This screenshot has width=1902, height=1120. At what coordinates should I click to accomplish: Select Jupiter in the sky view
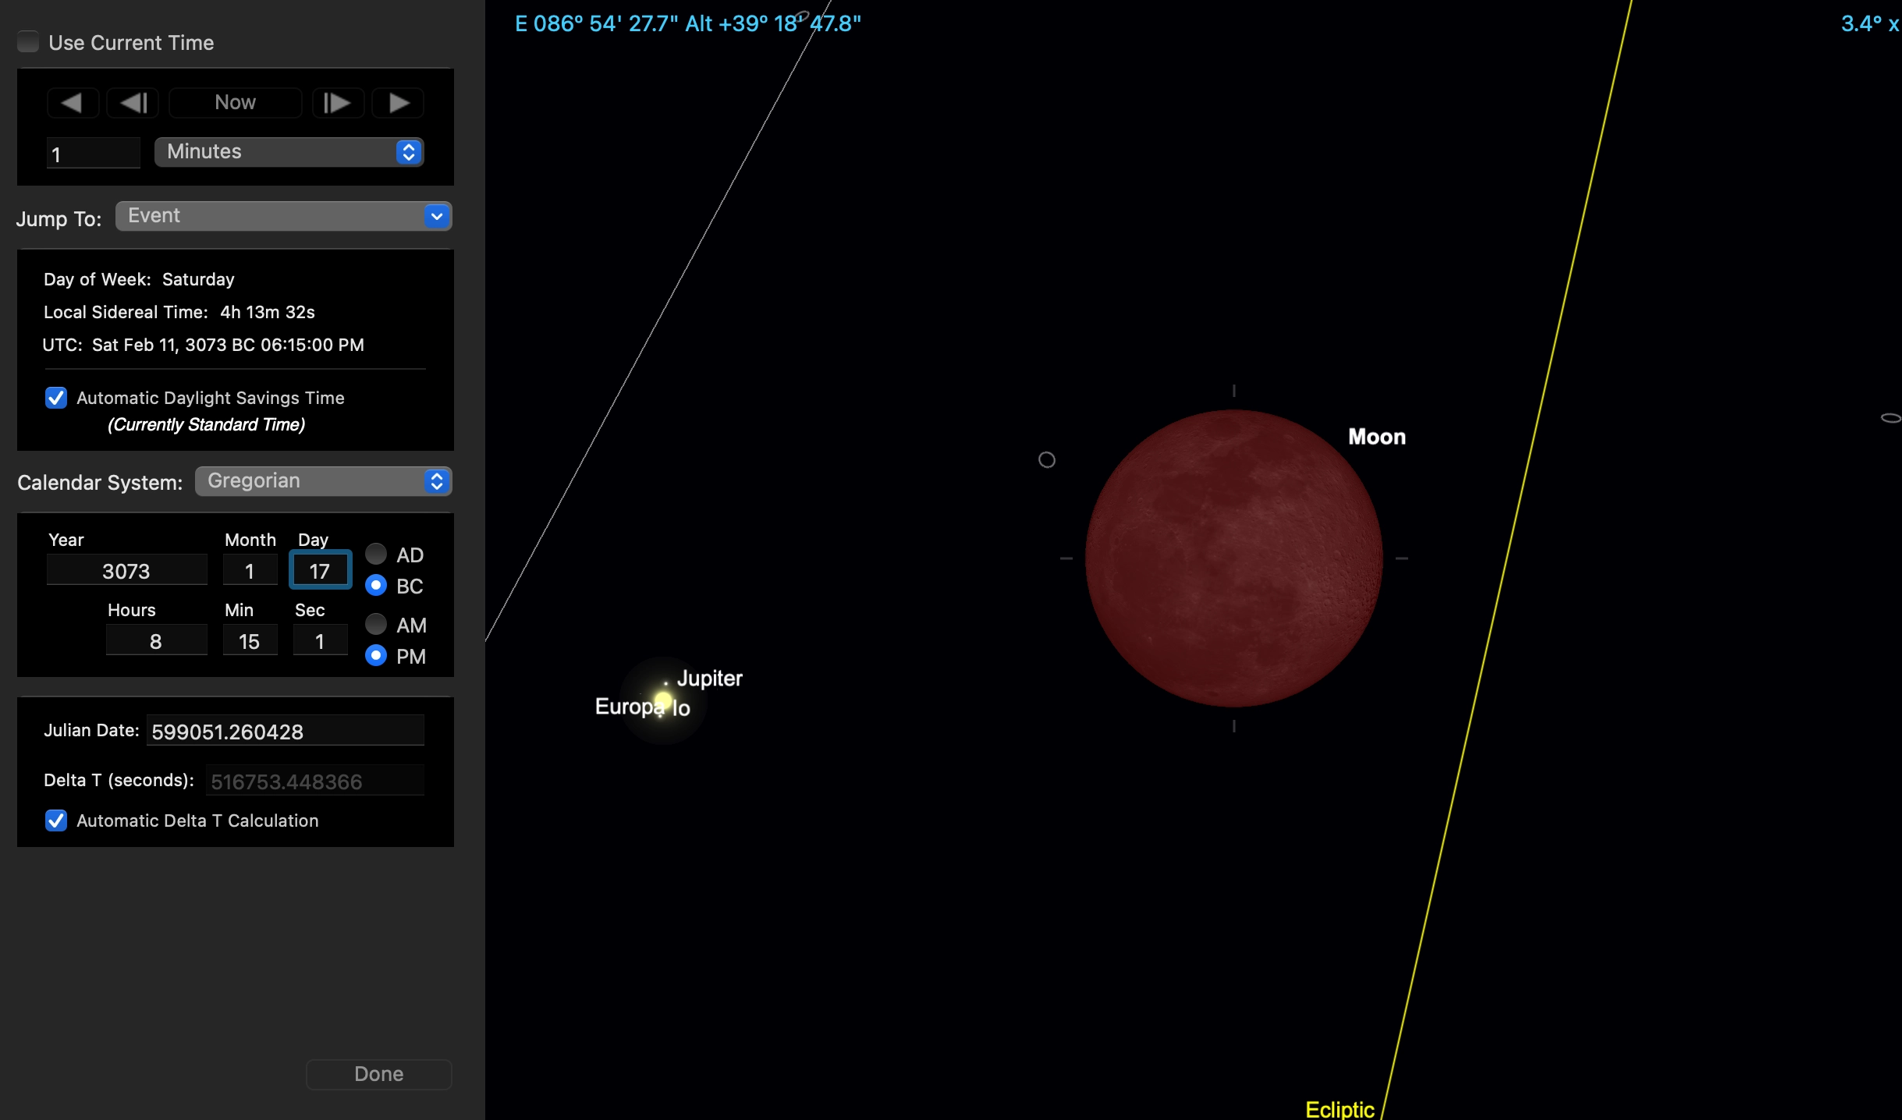tap(663, 700)
